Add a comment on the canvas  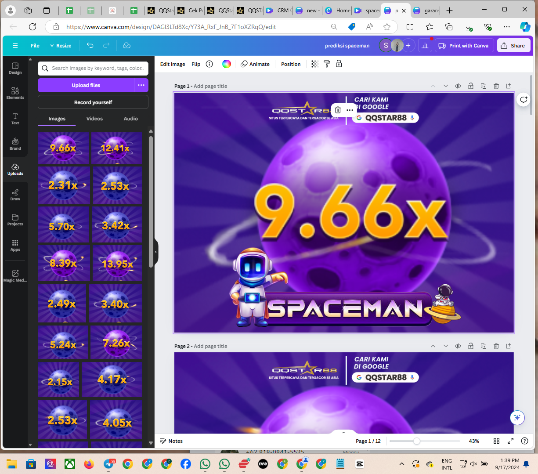[524, 100]
